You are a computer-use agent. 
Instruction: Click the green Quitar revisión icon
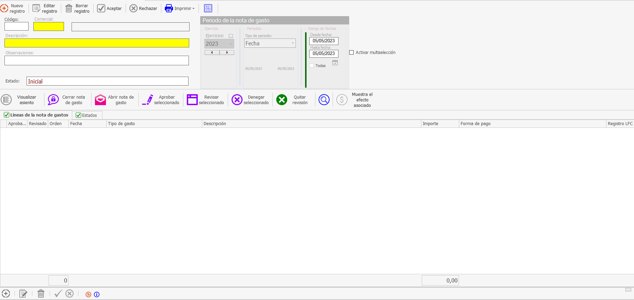point(282,100)
